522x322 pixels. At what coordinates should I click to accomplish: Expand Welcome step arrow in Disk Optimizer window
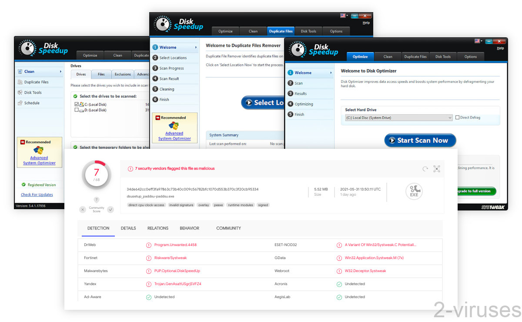(x=331, y=73)
